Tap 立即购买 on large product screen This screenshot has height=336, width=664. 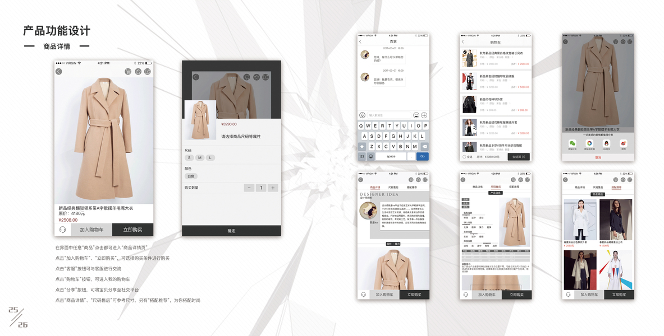[x=132, y=230]
